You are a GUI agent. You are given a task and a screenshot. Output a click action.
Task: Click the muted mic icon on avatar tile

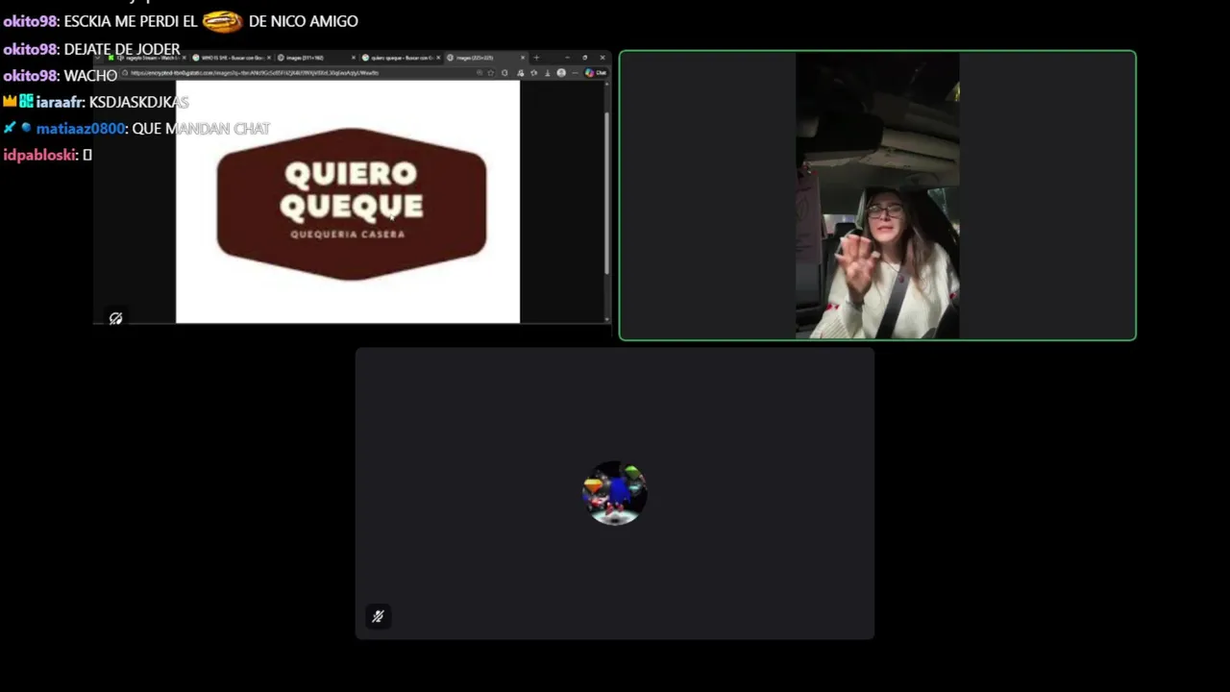pos(378,616)
